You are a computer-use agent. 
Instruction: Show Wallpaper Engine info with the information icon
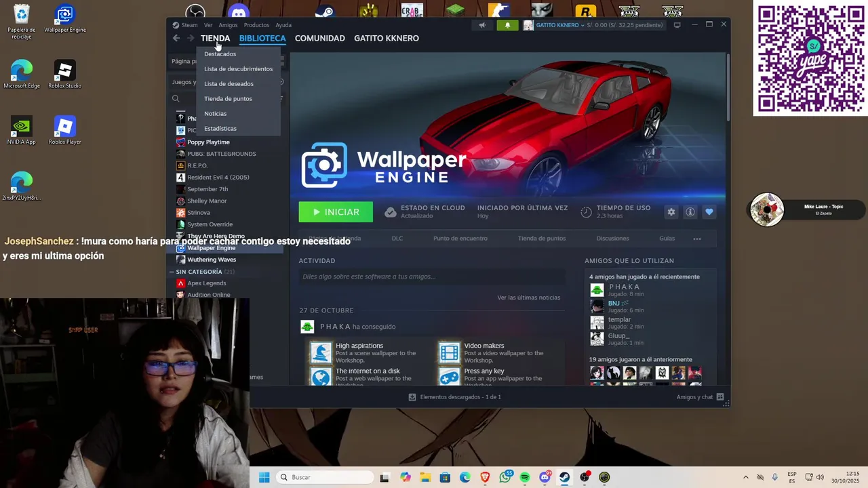coord(690,212)
